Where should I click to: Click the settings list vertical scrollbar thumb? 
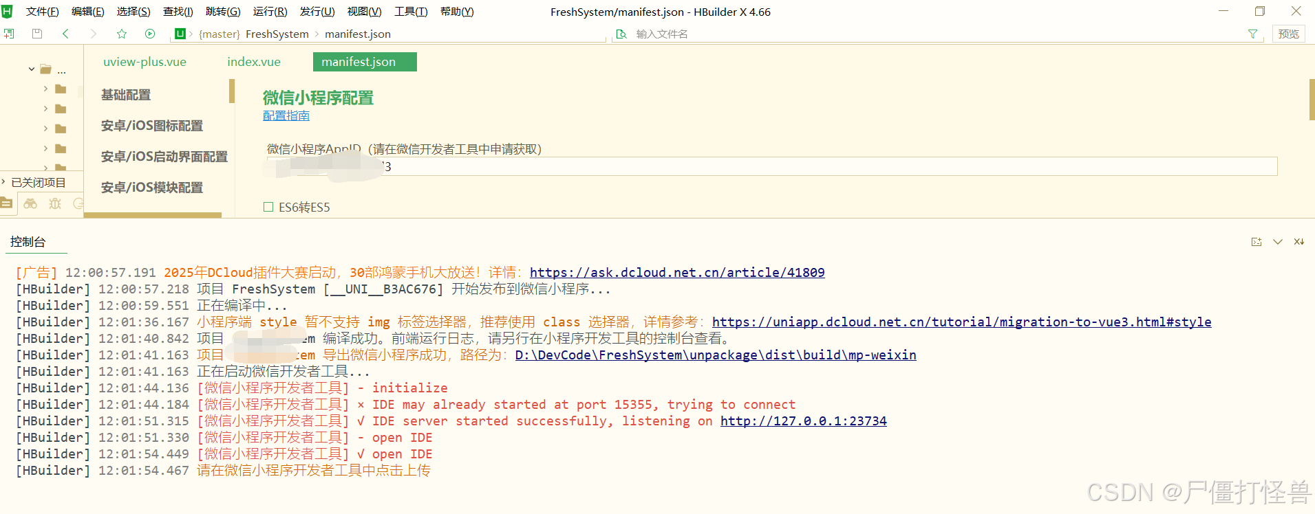(x=232, y=91)
